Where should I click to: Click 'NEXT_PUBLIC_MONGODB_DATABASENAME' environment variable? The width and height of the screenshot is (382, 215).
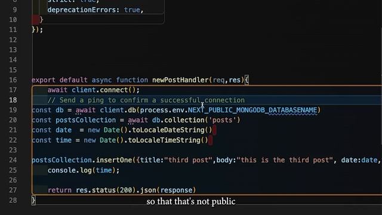pyautogui.click(x=252, y=110)
